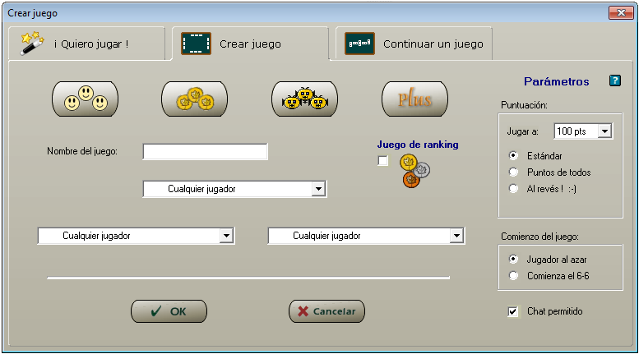Choose the gold coins game type button
The width and height of the screenshot is (639, 354).
pyautogui.click(x=195, y=99)
